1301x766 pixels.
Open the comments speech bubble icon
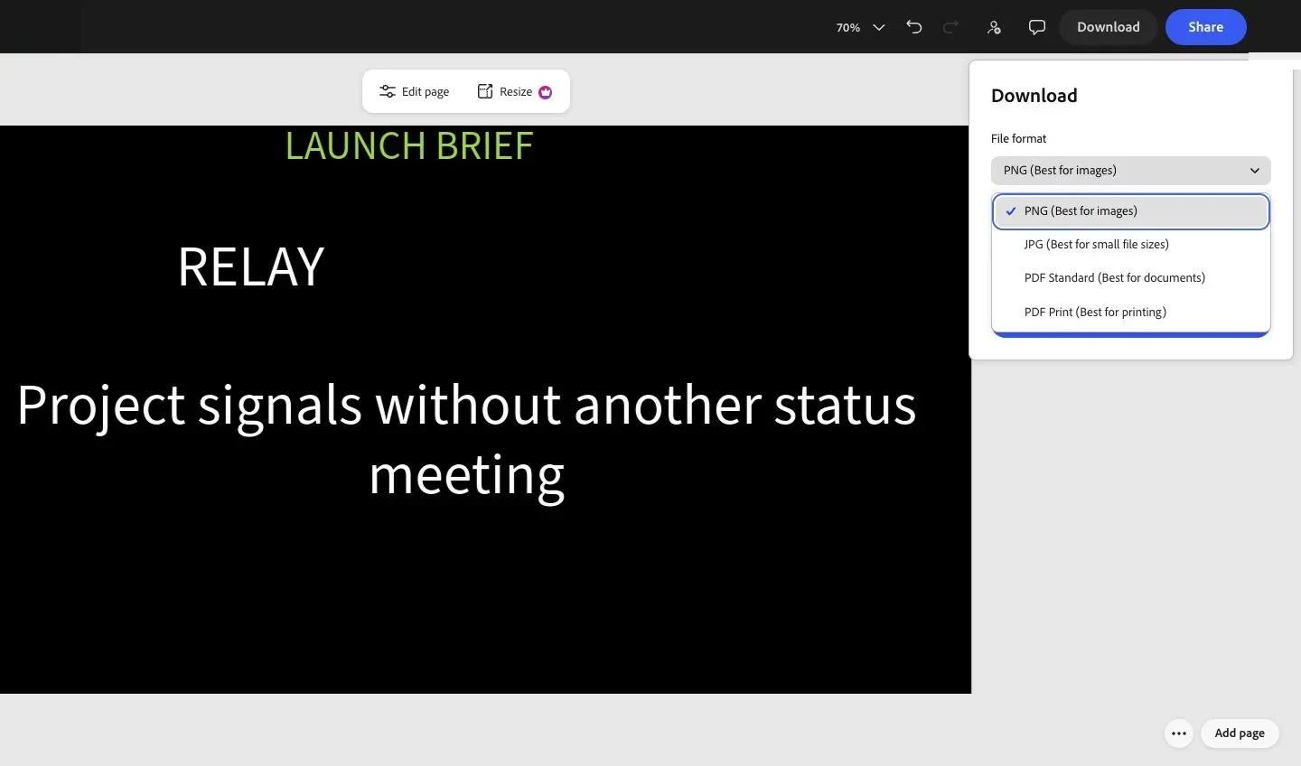pyautogui.click(x=1037, y=27)
